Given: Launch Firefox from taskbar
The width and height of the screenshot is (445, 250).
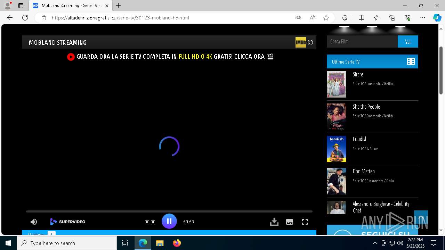Looking at the screenshot, I should (177, 243).
